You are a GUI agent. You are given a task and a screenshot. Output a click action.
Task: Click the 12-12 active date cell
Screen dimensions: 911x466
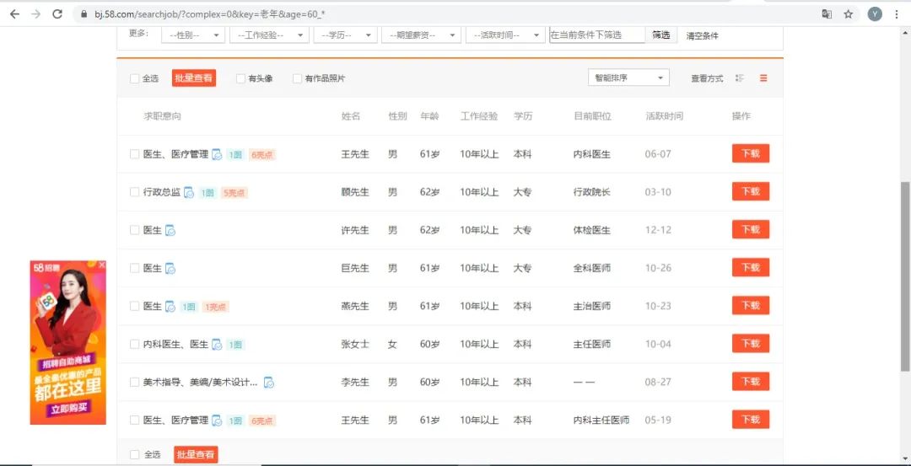click(658, 230)
